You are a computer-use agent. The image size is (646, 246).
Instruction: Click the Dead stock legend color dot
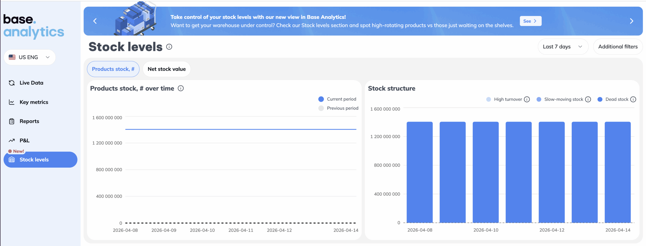point(600,99)
